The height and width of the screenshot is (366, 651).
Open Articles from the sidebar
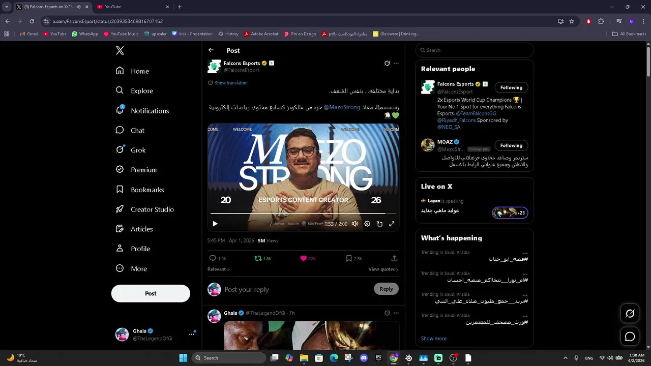134,229
